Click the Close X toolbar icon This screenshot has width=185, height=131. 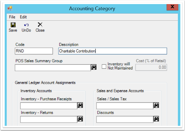[40, 24]
